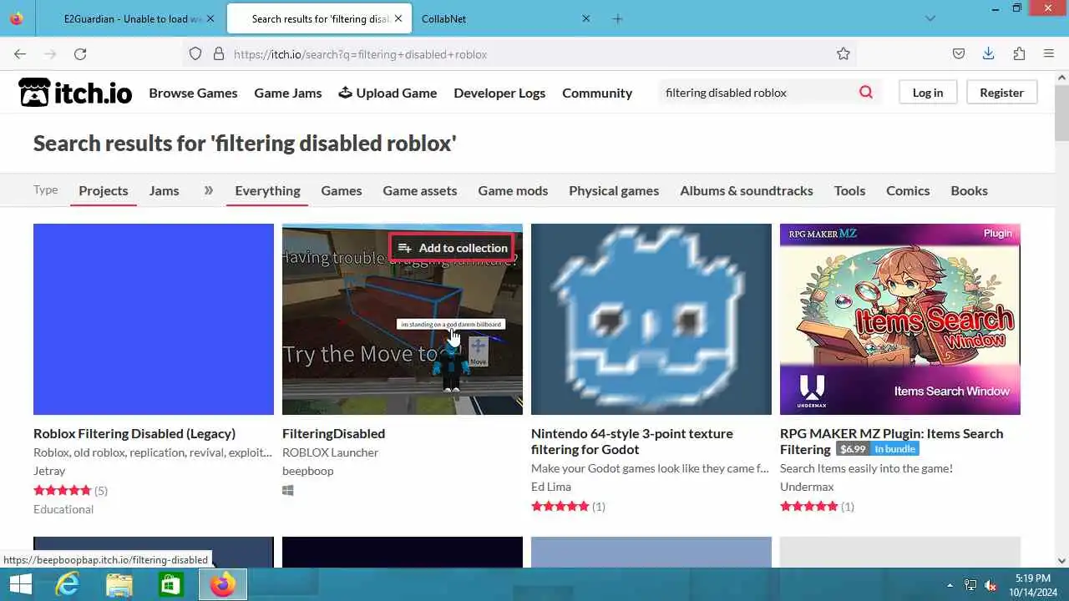Click the Windows platform icon under FilteringDisabled
Screen dimensions: 1069x601
tap(288, 491)
